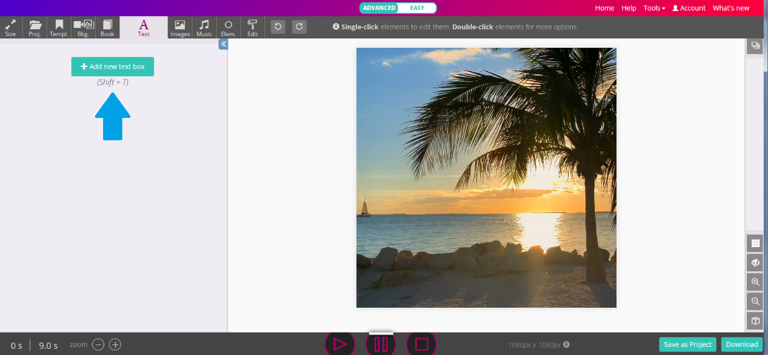The image size is (768, 355).
Task: Select the Background video/image tool
Action: click(83, 28)
